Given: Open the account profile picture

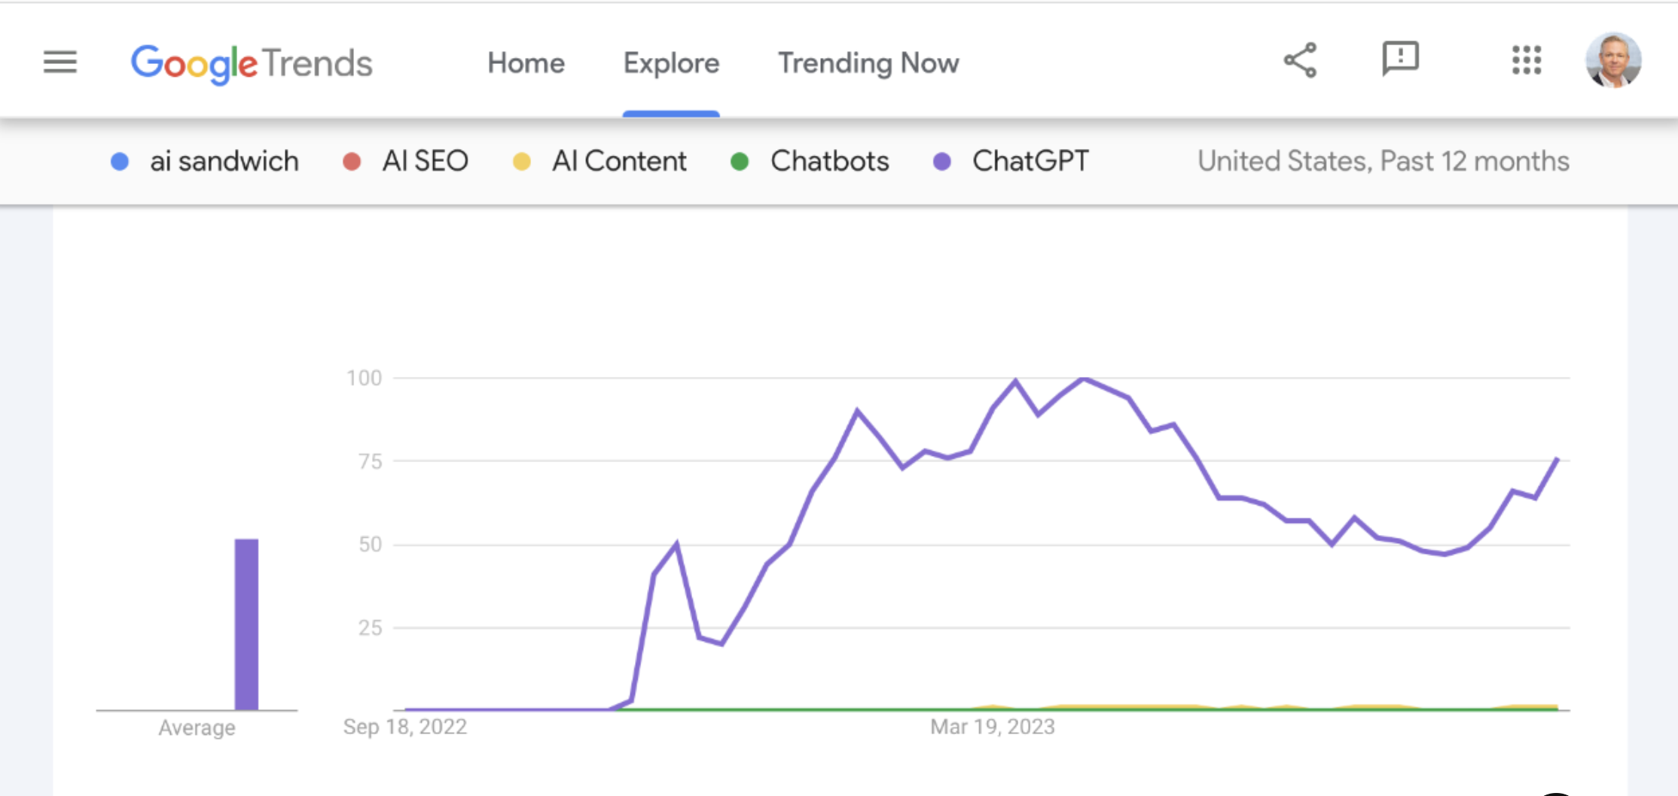Looking at the screenshot, I should (x=1613, y=60).
